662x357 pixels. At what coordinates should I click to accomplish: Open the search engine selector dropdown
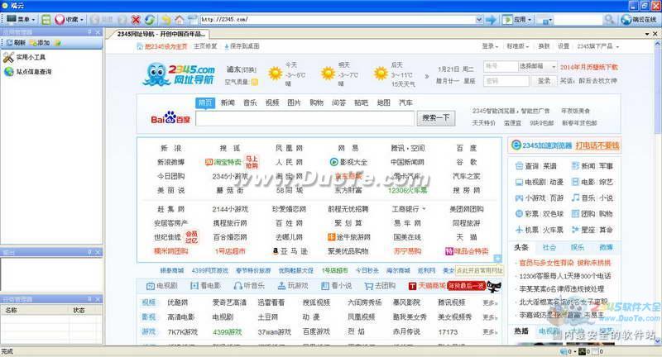(x=545, y=20)
